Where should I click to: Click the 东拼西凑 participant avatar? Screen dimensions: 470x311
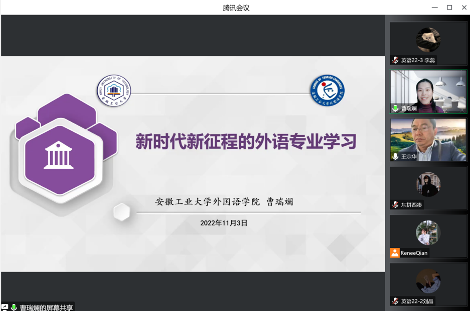pos(428,184)
